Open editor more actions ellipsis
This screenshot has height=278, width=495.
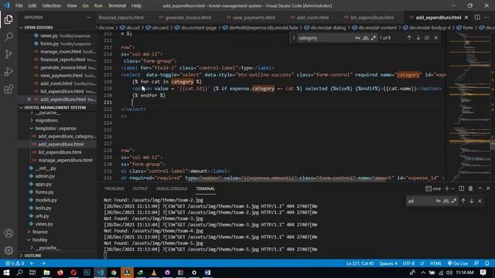[x=487, y=17]
